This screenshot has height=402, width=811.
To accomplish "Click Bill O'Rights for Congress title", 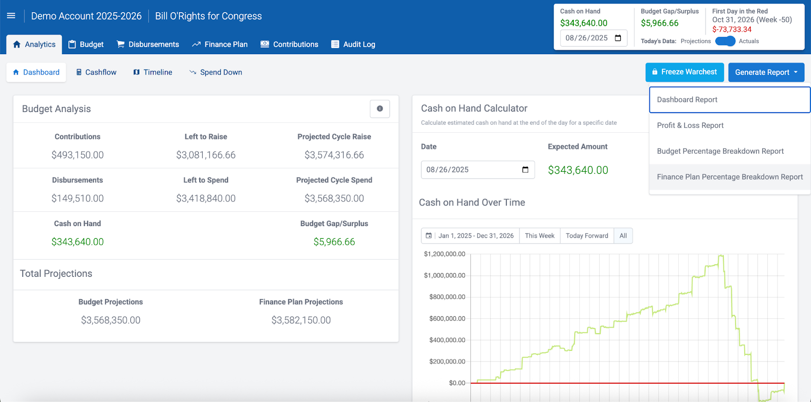I will [208, 16].
